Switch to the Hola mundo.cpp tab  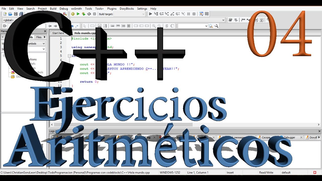(x=85, y=33)
